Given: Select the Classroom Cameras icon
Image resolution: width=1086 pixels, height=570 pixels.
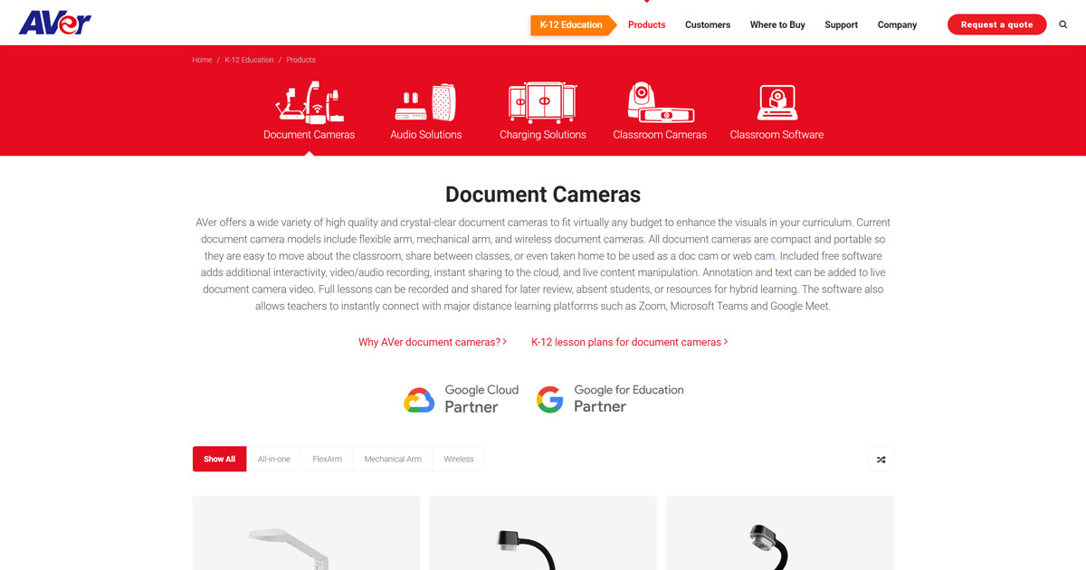Looking at the screenshot, I should pyautogui.click(x=660, y=101).
